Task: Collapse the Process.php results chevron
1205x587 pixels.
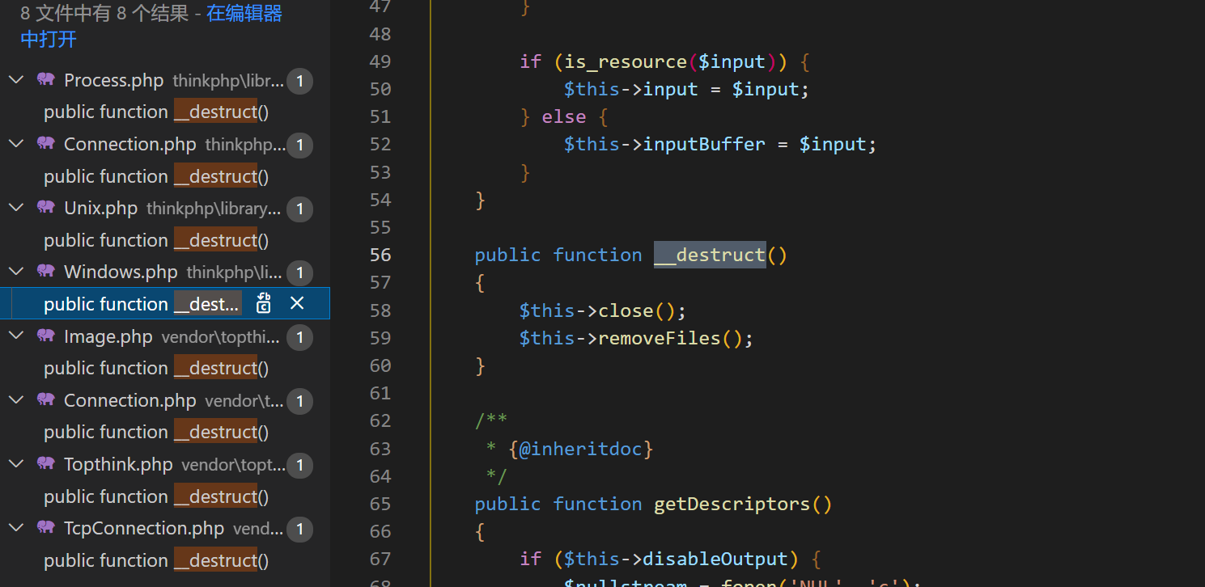Action: click(15, 80)
